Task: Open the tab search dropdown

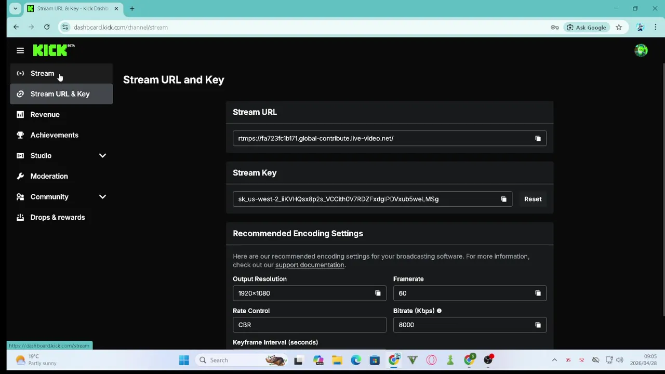Action: 16,8
